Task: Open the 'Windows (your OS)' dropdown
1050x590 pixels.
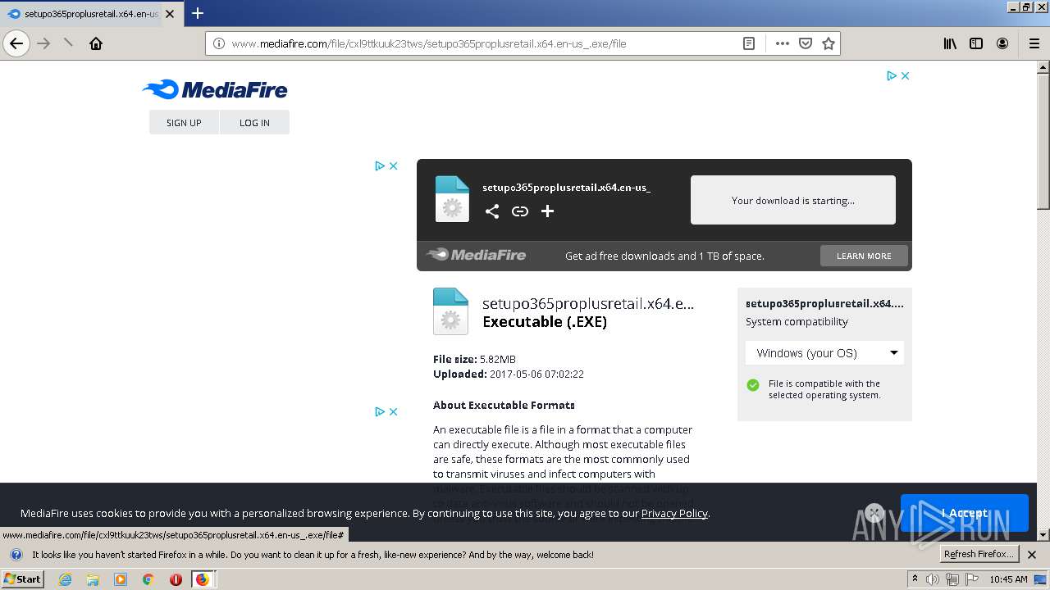Action: coord(824,353)
